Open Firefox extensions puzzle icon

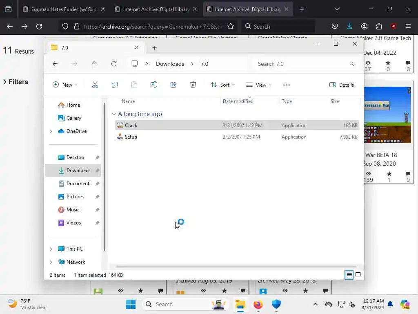click(379, 26)
